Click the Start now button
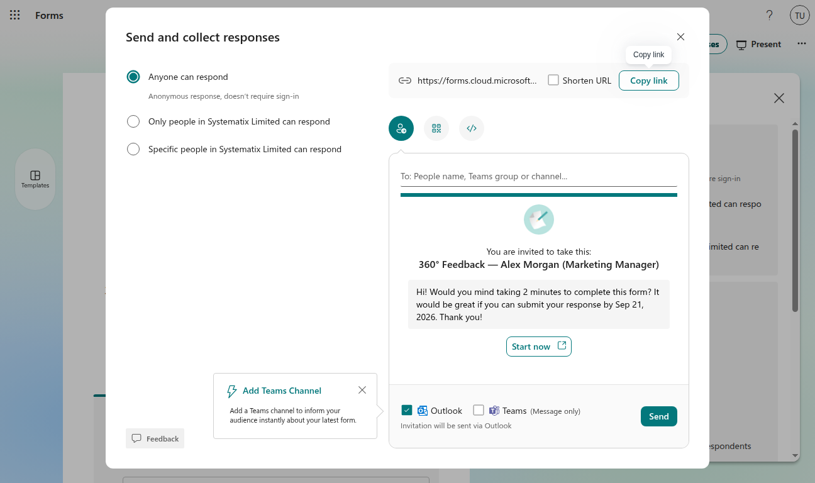 (x=539, y=347)
